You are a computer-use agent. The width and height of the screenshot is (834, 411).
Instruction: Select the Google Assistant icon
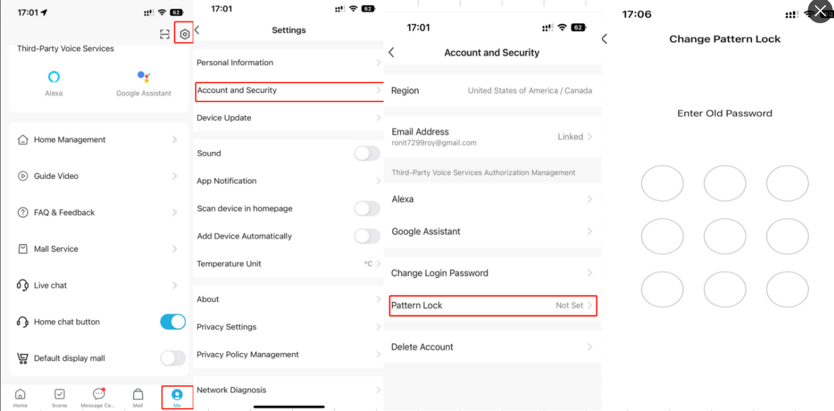(x=144, y=77)
